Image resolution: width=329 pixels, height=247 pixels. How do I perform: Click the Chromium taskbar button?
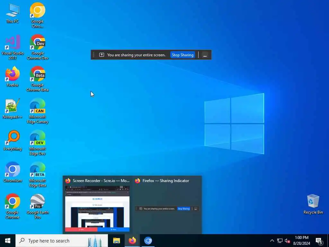tap(148, 241)
